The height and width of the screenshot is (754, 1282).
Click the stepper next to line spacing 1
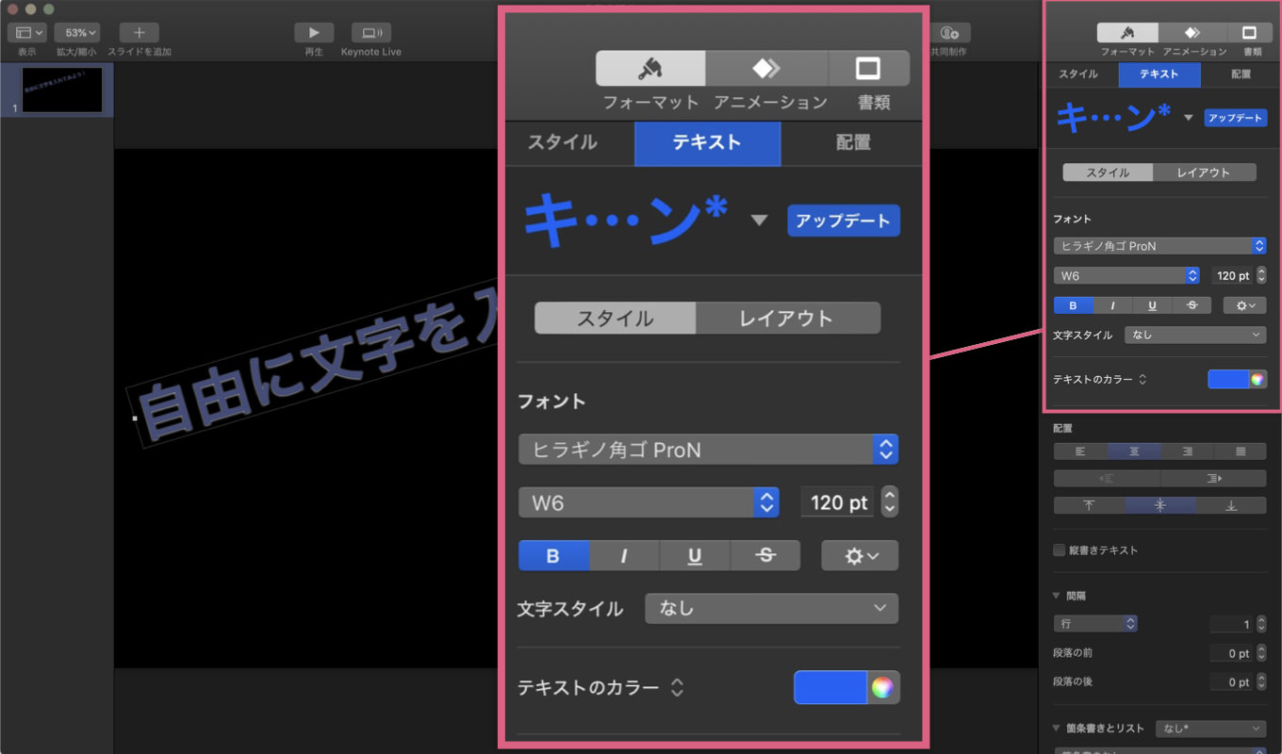(1261, 624)
